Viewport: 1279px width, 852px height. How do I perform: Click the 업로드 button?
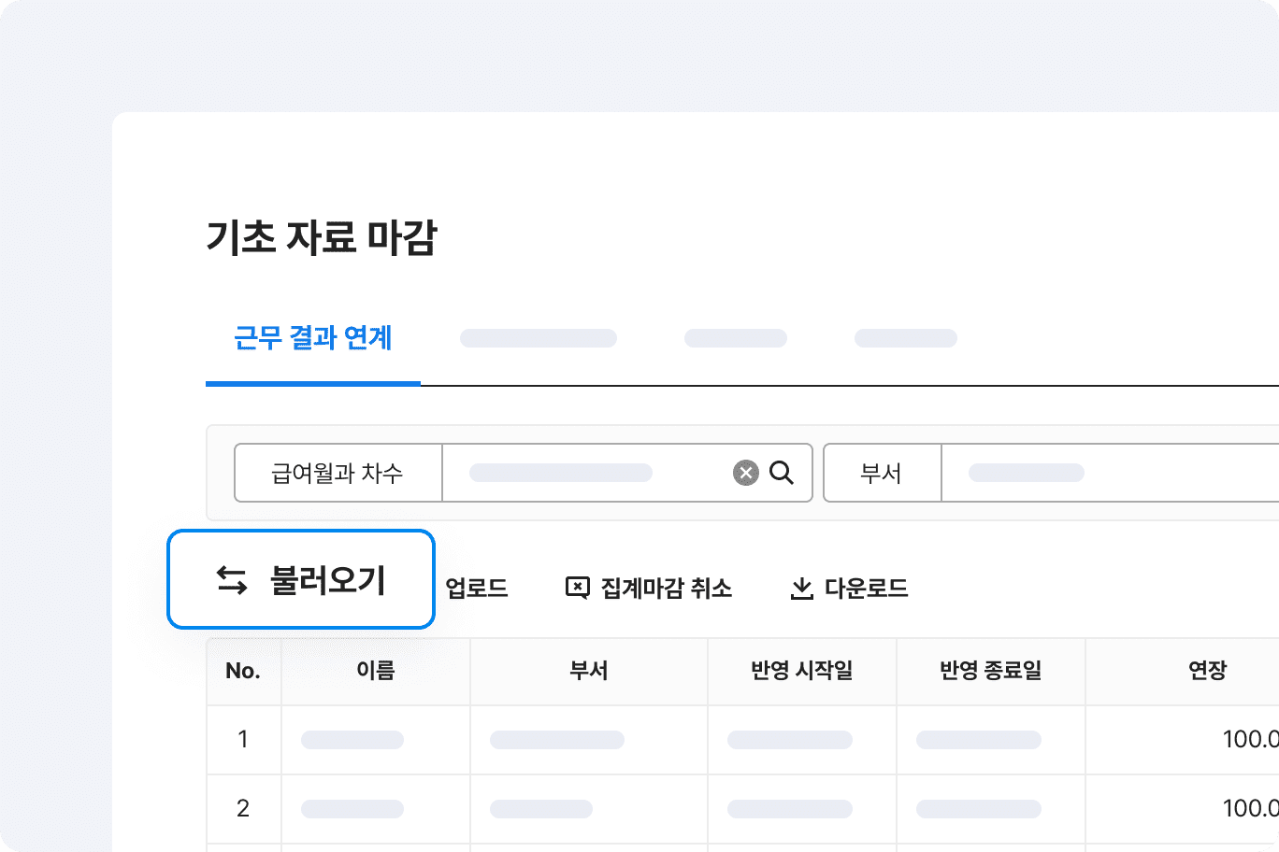coord(477,589)
